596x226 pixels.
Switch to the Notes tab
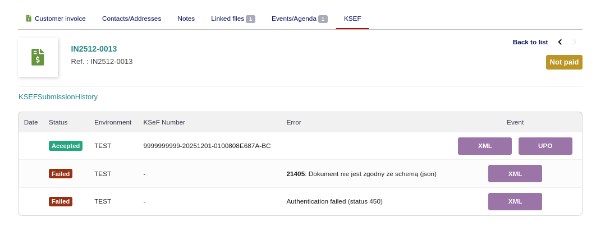coord(186,19)
